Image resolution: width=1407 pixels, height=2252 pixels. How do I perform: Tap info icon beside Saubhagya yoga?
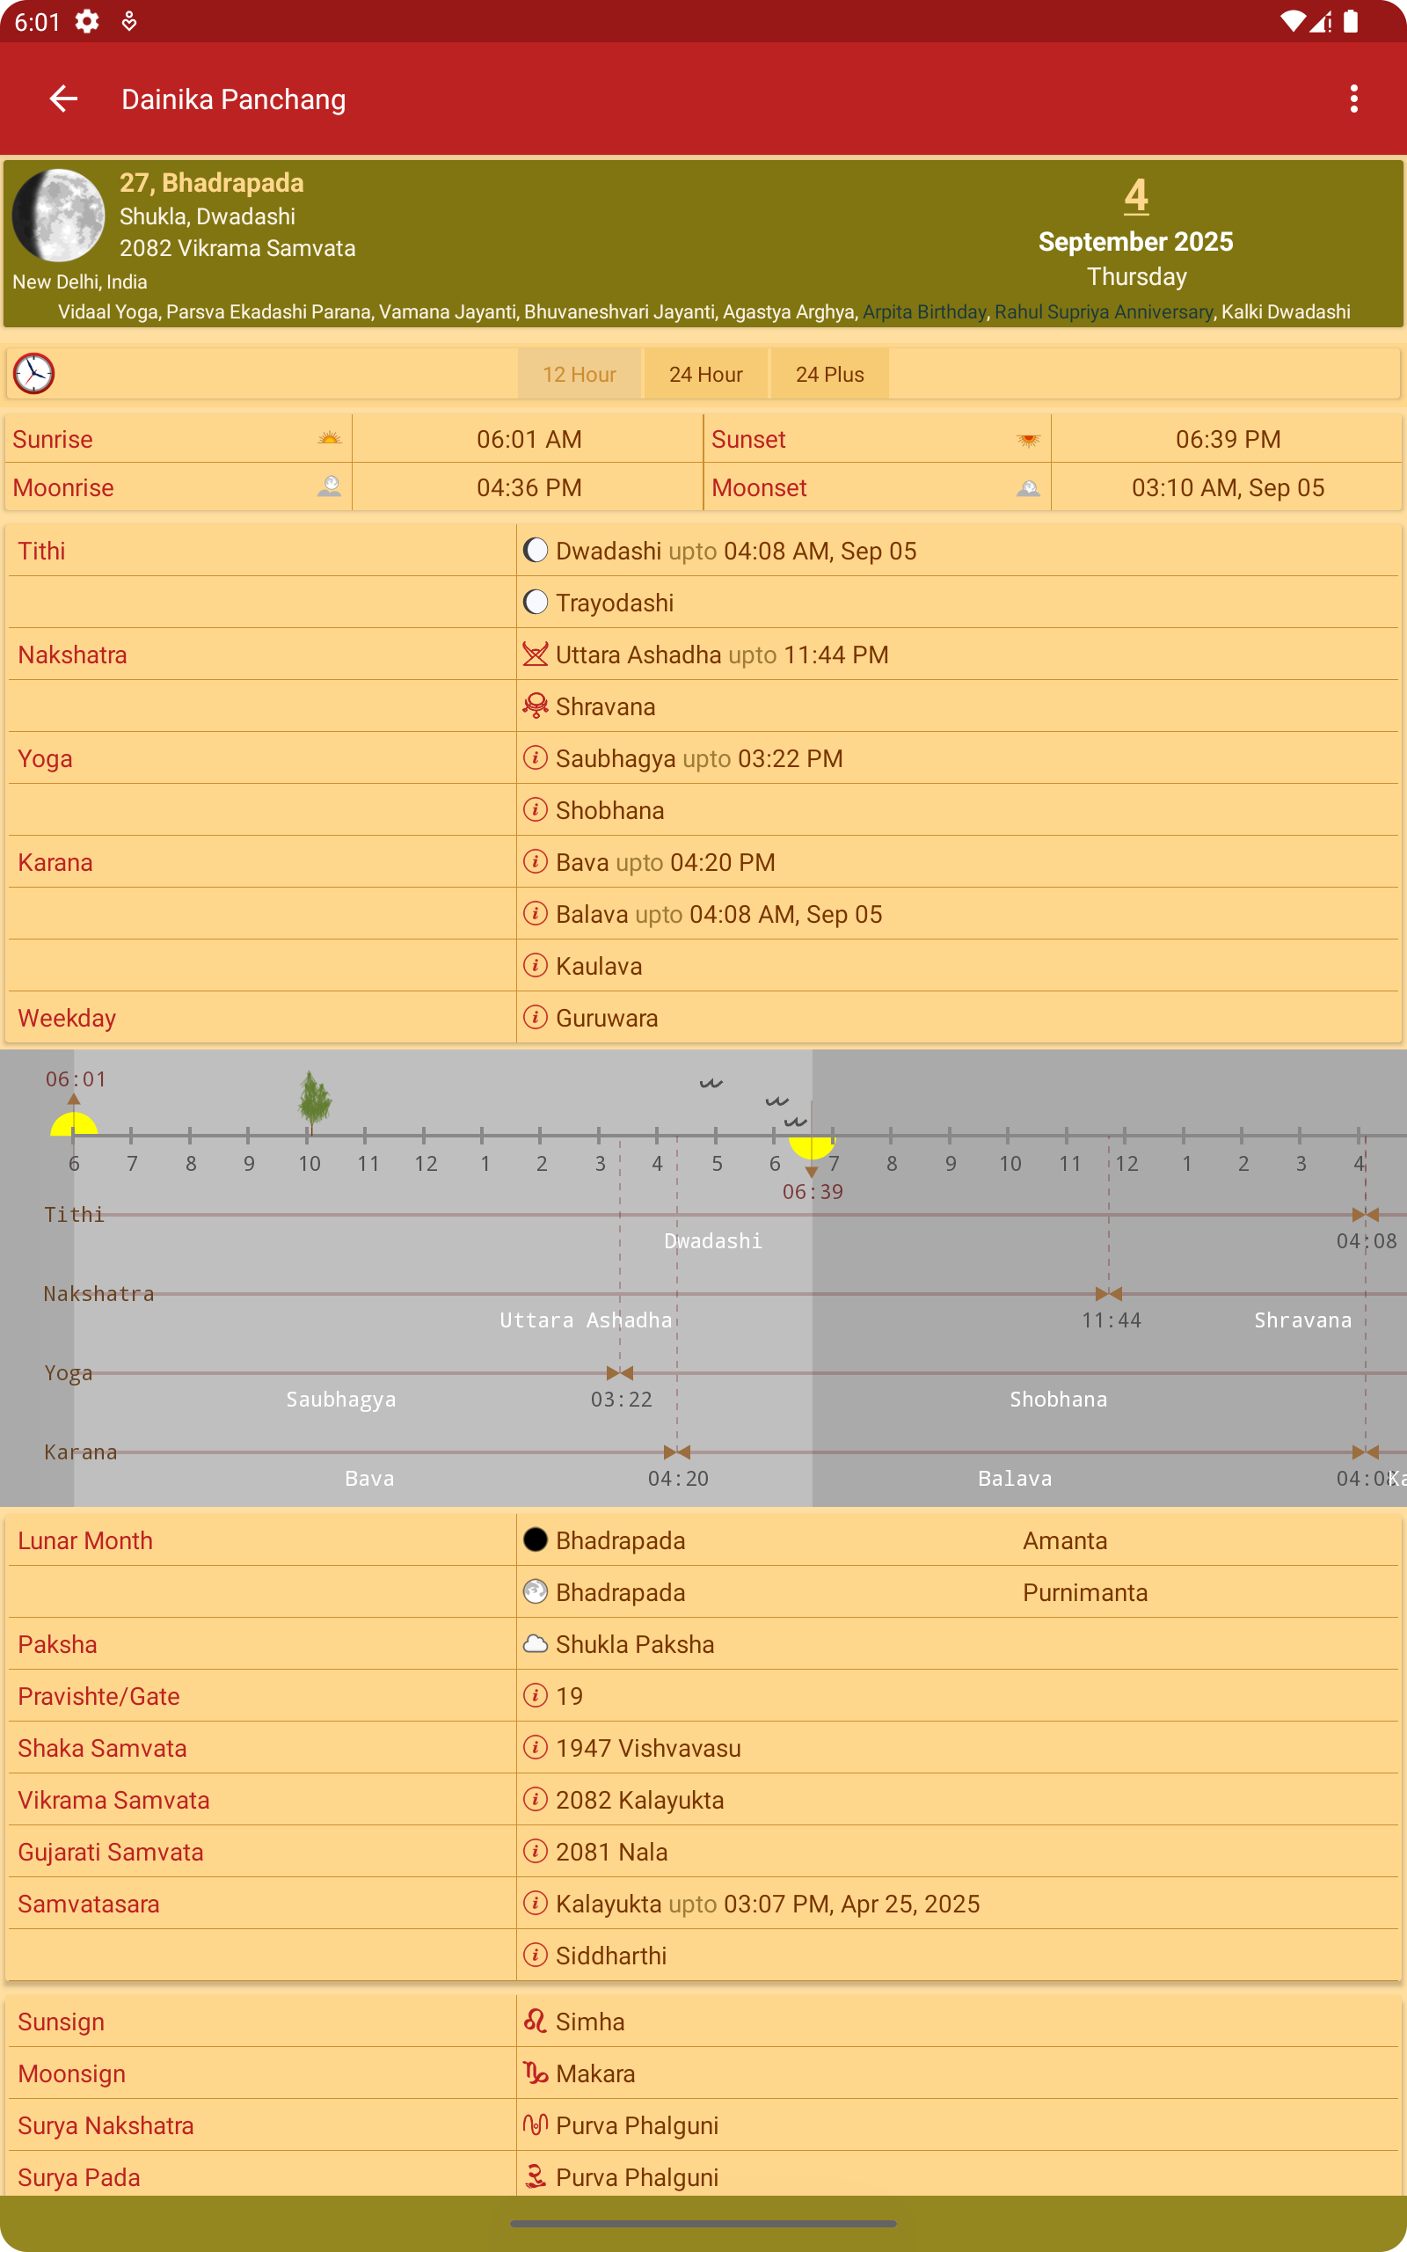[535, 757]
